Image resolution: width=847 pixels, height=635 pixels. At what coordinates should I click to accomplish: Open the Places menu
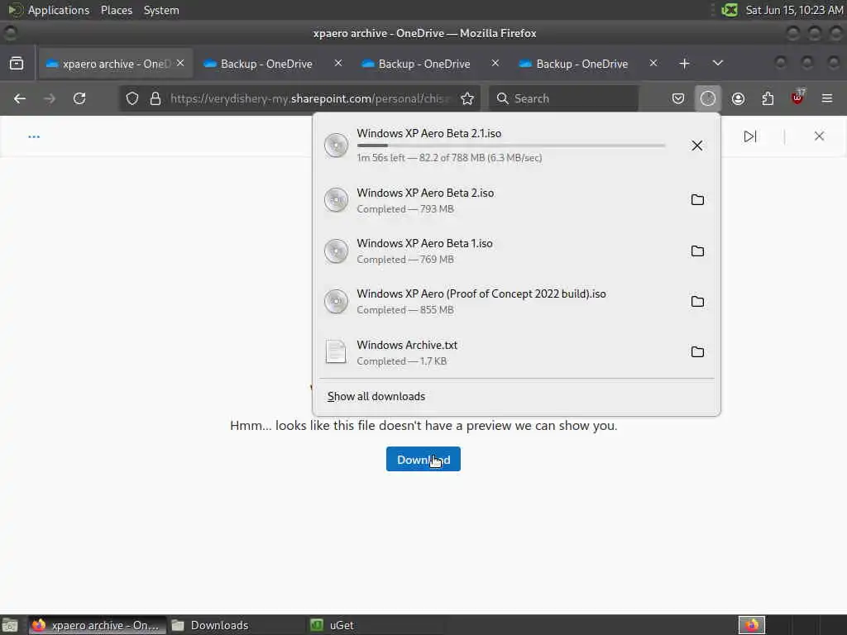click(116, 10)
